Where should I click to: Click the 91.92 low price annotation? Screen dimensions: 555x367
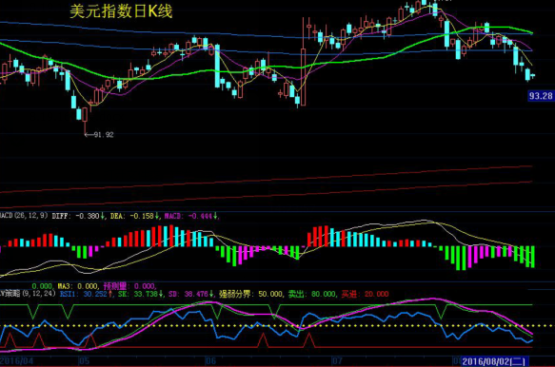click(x=99, y=135)
